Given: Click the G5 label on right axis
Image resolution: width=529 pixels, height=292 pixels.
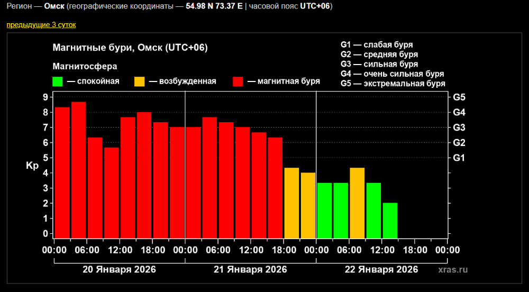Looking at the screenshot, I should [459, 97].
